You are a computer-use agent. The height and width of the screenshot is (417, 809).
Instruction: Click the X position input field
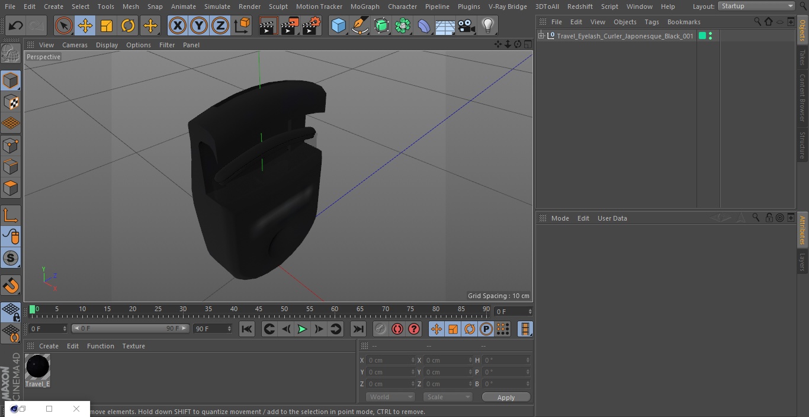coord(390,360)
